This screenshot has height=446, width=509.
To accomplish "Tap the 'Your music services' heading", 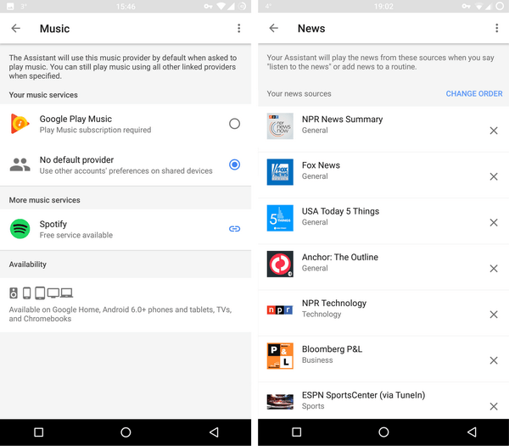I will pos(43,95).
